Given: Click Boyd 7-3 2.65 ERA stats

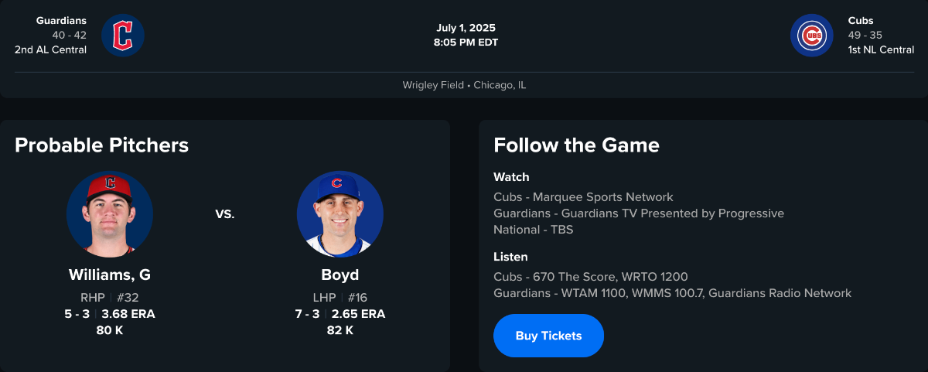Looking at the screenshot, I should (340, 314).
